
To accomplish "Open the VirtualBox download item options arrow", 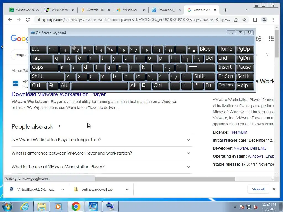I will tap(63, 189).
